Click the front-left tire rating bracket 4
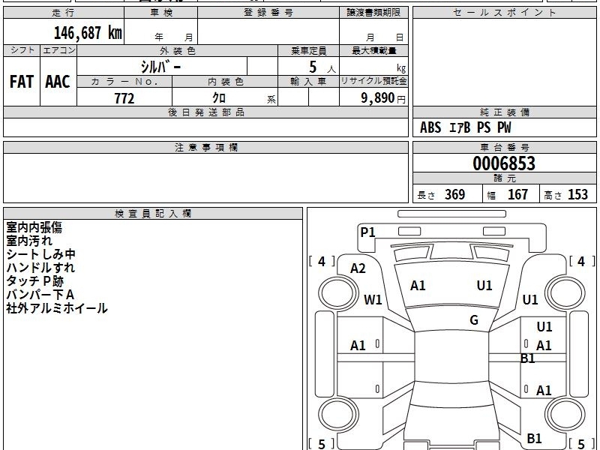 [322, 261]
